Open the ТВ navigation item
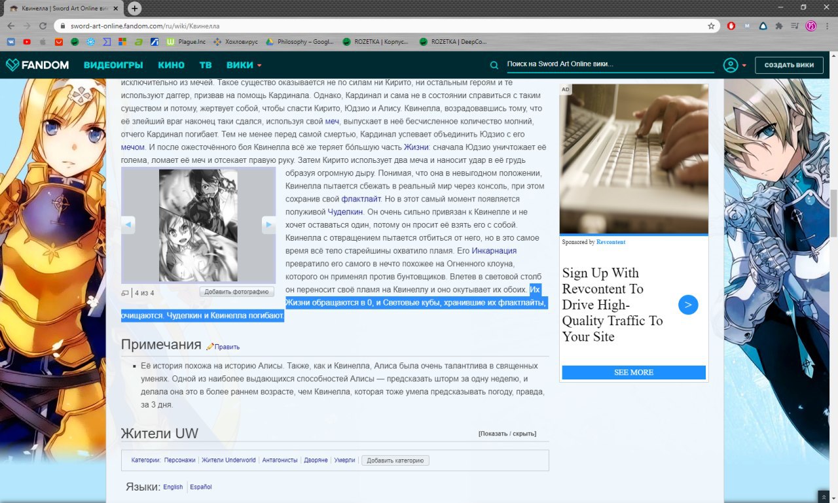This screenshot has height=503, width=838. point(206,65)
